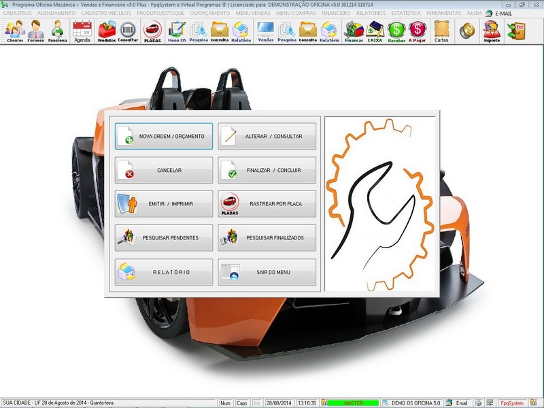This screenshot has height=408, width=544.
Task: Click the PLACAS toolbar icon
Action: click(152, 31)
